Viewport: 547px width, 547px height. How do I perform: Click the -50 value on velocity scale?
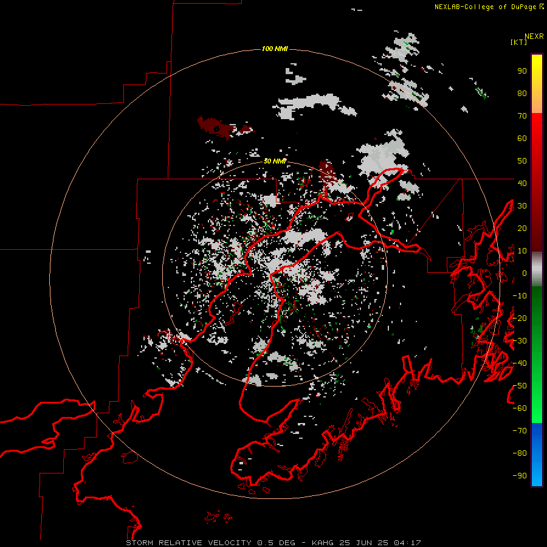point(520,386)
